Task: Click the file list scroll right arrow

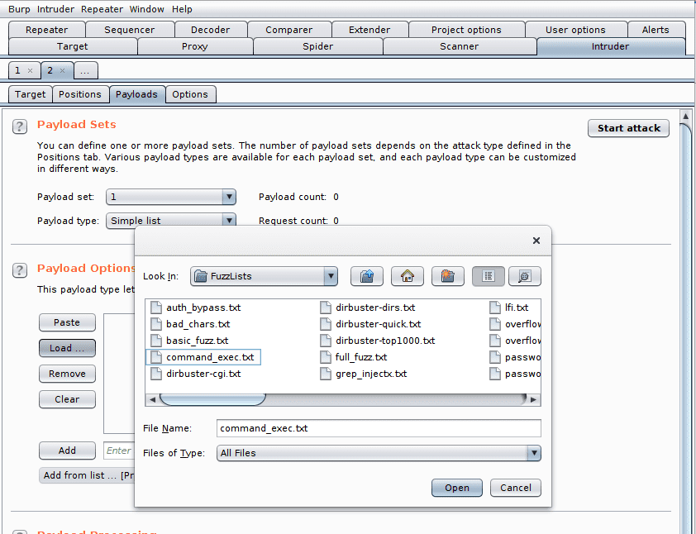Action: (x=533, y=399)
